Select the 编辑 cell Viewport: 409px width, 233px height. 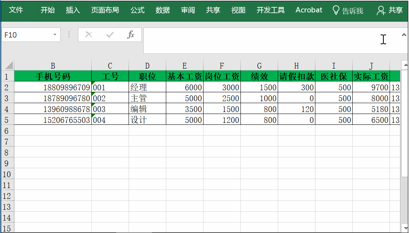pos(147,109)
